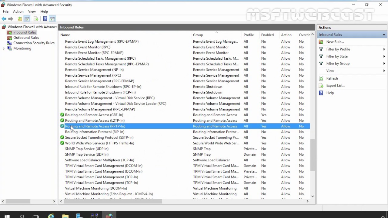Screen dimensions: 388x218
Task: Click the console tree horizontal scrollbar thumb
Action: click(18, 201)
